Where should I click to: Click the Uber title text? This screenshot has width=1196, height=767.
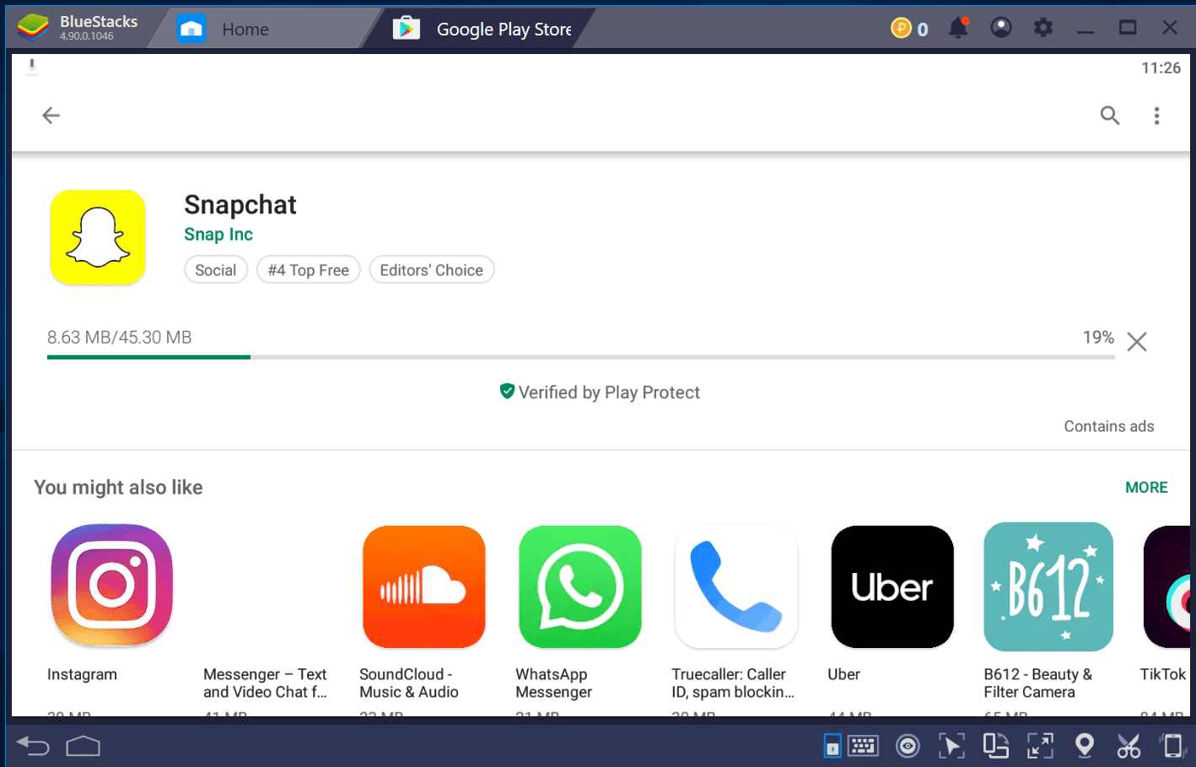pyautogui.click(x=843, y=674)
